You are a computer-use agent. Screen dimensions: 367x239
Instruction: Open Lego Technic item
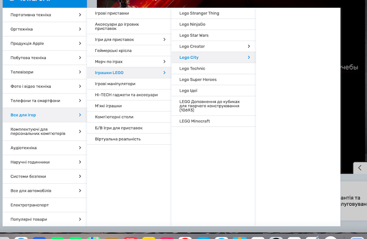click(213, 68)
